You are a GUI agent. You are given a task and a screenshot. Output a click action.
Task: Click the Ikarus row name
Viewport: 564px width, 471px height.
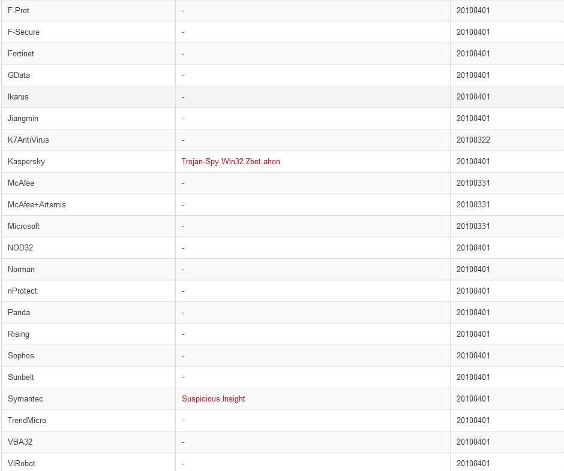(18, 96)
